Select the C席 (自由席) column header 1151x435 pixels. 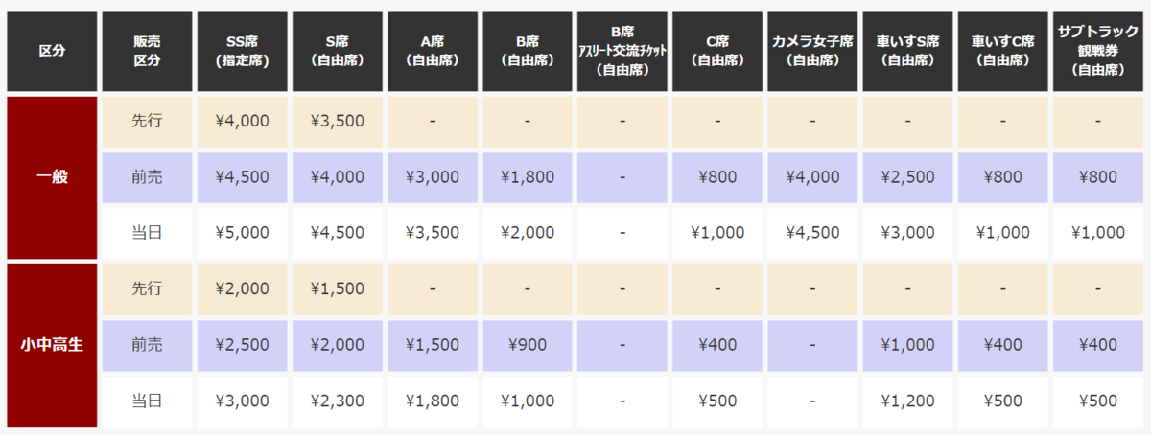click(716, 51)
